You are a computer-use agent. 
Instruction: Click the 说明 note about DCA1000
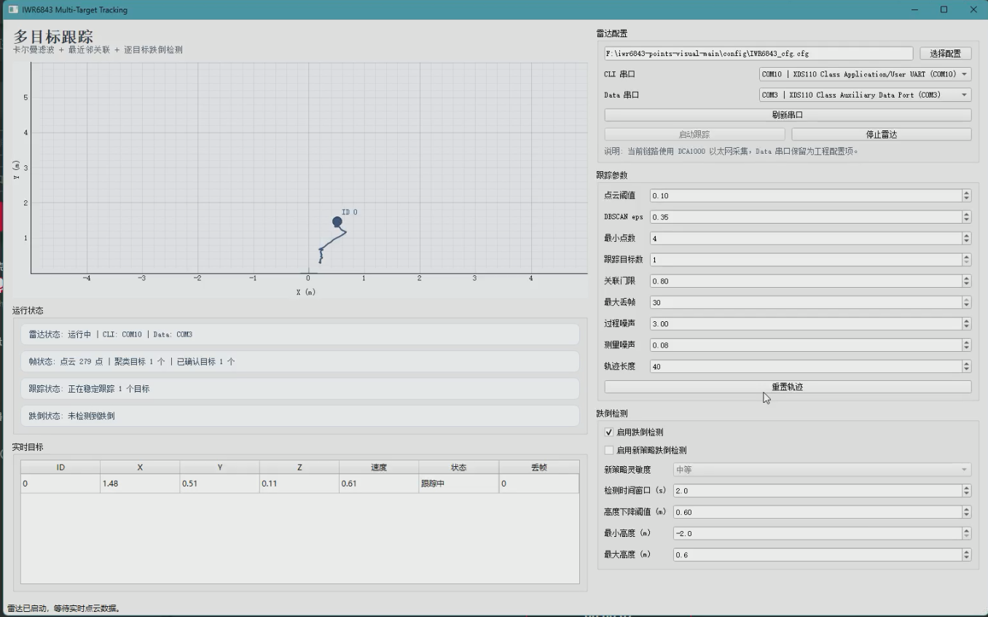[x=732, y=152]
